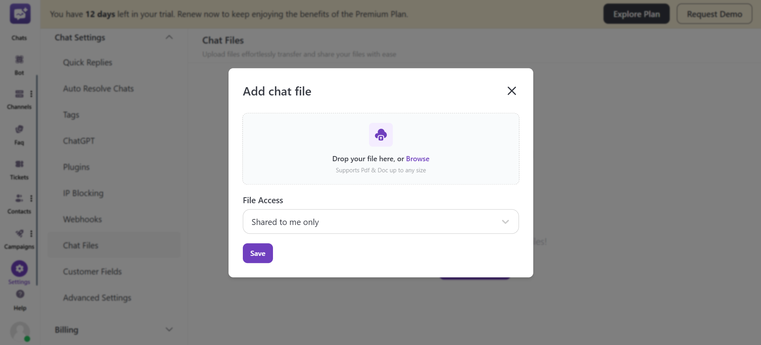Close the Add chat file dialog
Image resolution: width=761 pixels, height=345 pixels.
pos(511,91)
